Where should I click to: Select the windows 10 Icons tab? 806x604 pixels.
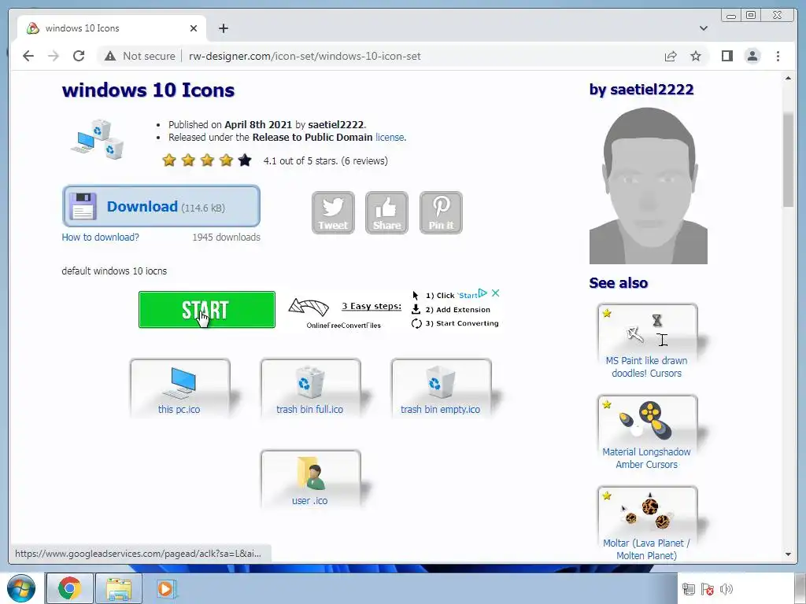tap(112, 28)
